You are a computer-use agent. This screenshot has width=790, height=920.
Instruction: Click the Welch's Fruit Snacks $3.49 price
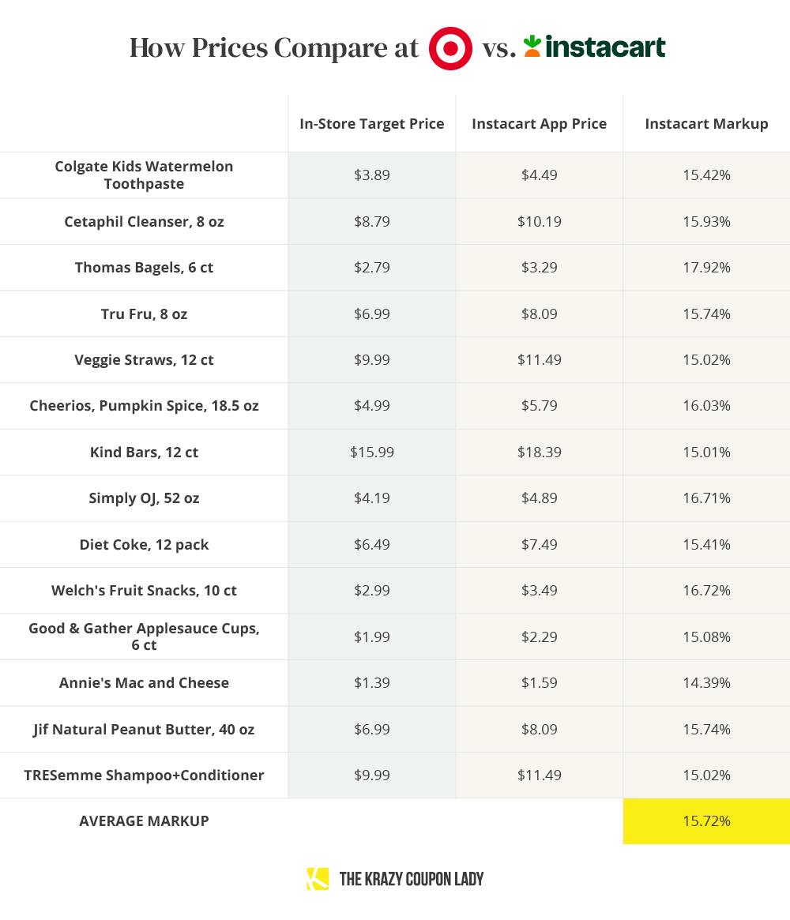tap(539, 591)
